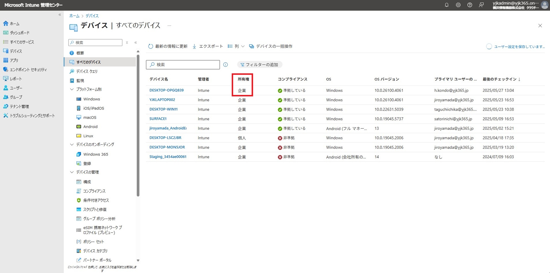This screenshot has width=550, height=273.
Task: Open feedback icon in top header
Action: coord(481,5)
